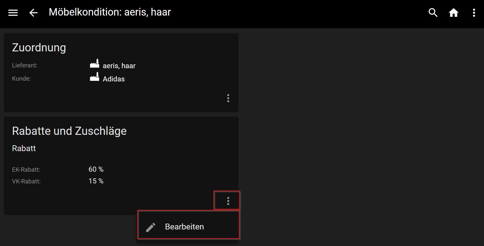Click the search magnifier icon
The width and height of the screenshot is (484, 246).
[x=433, y=12]
